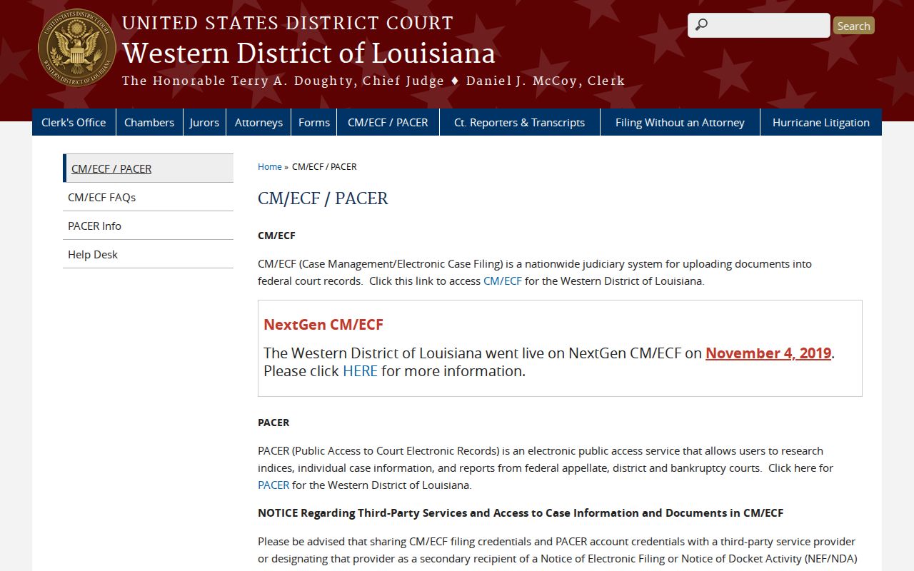Screen dimensions: 914x571
Task: Click the Honorable Terry A. Doughty line
Action: 373,81
